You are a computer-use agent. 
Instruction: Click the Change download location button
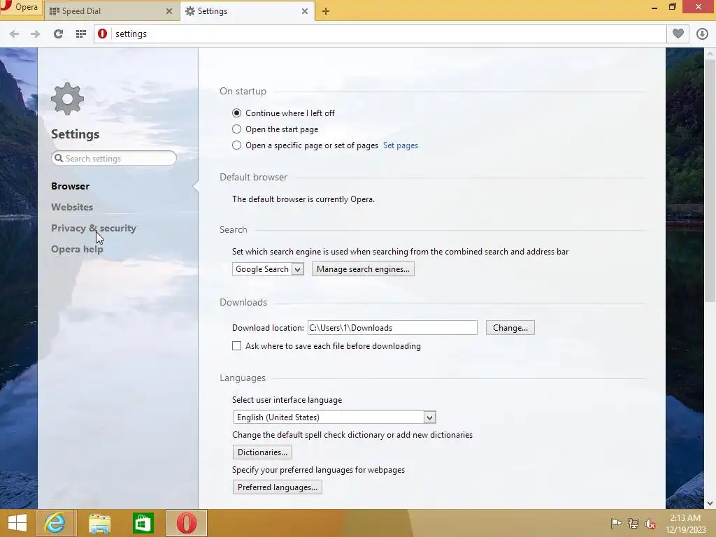click(510, 327)
